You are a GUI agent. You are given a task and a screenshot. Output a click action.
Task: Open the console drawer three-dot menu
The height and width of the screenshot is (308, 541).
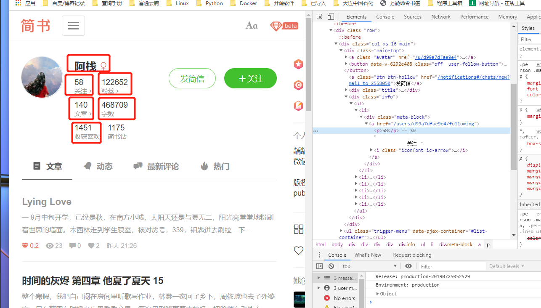pos(319,255)
